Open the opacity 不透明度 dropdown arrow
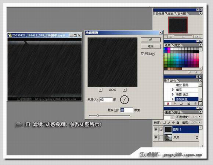Image resolution: width=213 pixels, height=165 pixels. [199, 117]
